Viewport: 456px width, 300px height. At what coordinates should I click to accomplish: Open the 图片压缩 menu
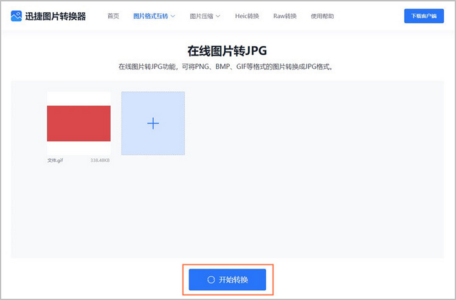tap(201, 16)
